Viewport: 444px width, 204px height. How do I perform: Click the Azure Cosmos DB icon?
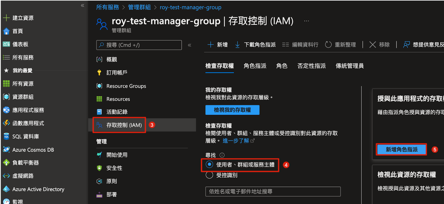point(6,150)
